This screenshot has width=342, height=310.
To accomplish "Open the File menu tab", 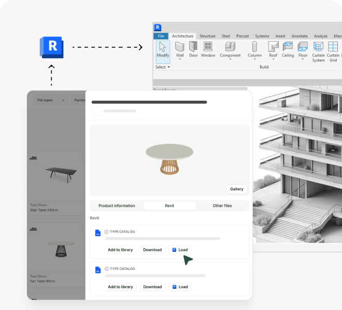I will pyautogui.click(x=161, y=36).
